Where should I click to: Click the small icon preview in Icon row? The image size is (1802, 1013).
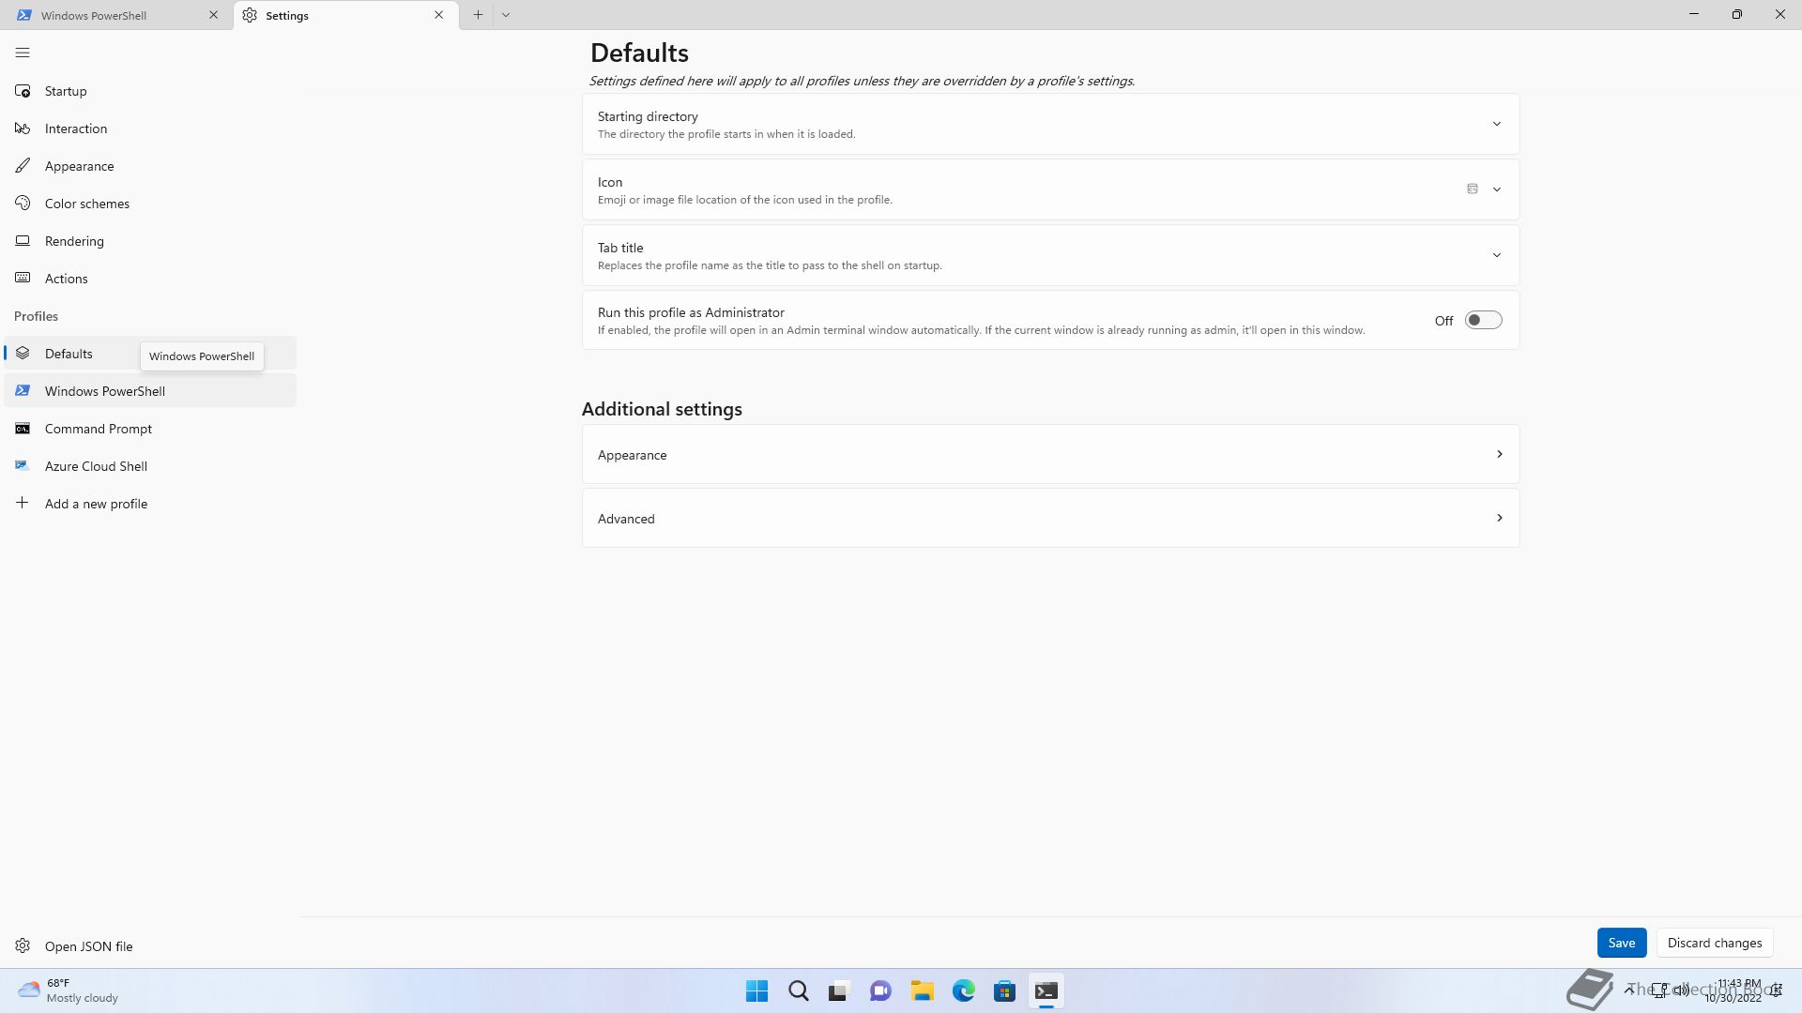click(x=1473, y=189)
